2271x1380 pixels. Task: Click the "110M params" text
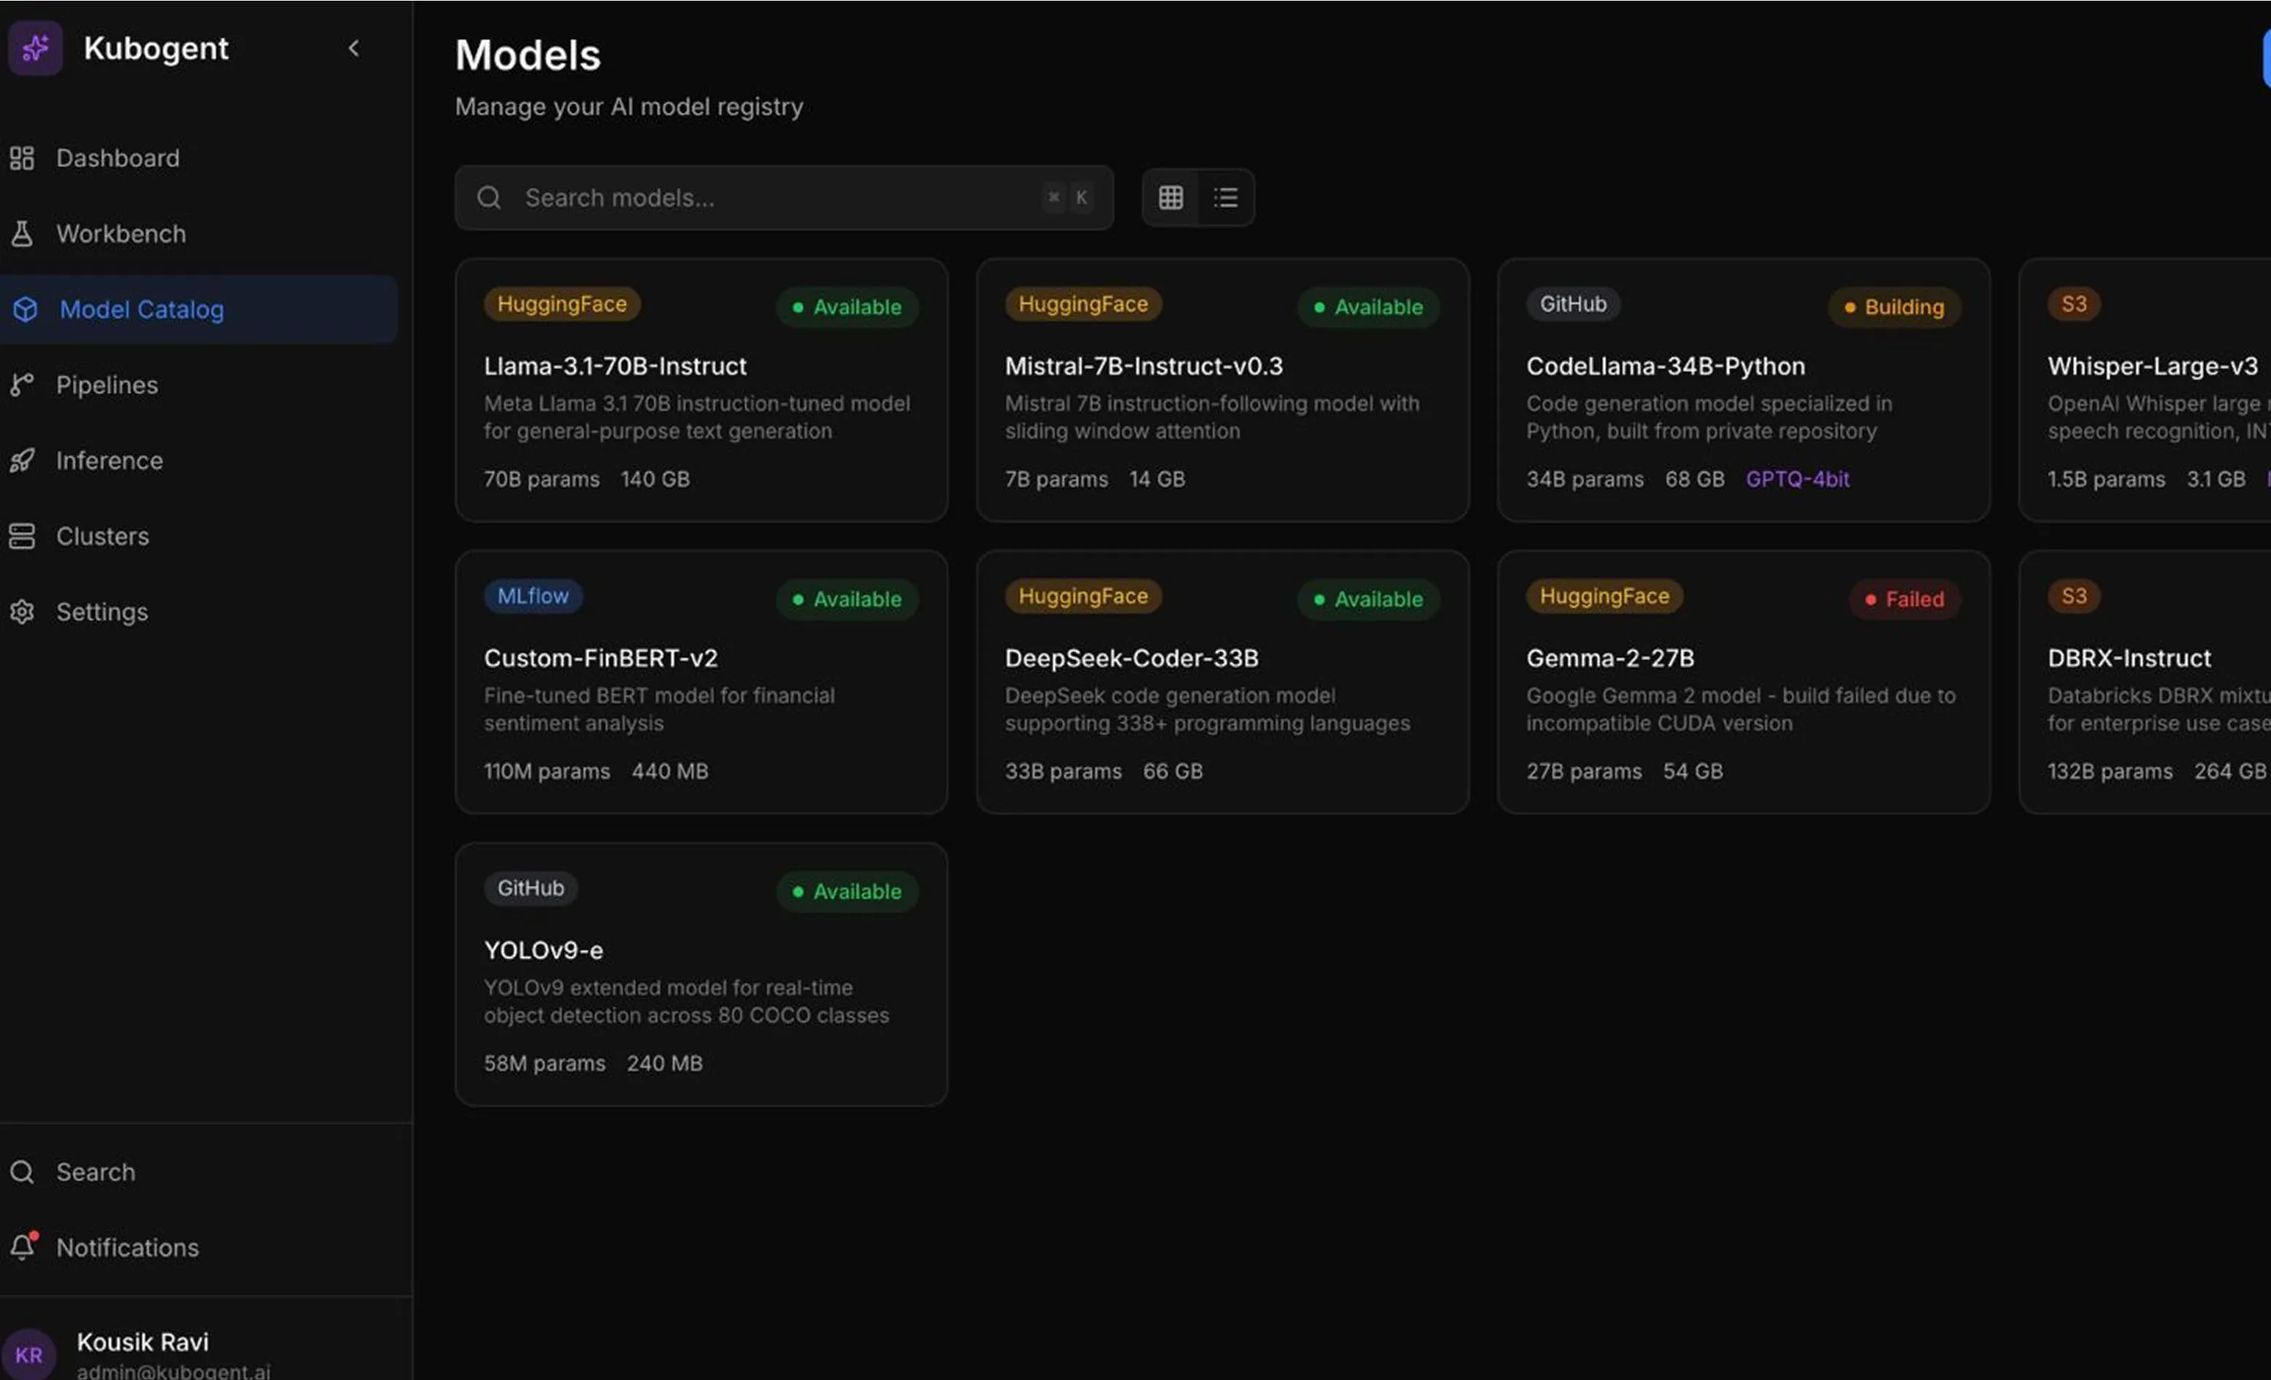pyautogui.click(x=547, y=772)
